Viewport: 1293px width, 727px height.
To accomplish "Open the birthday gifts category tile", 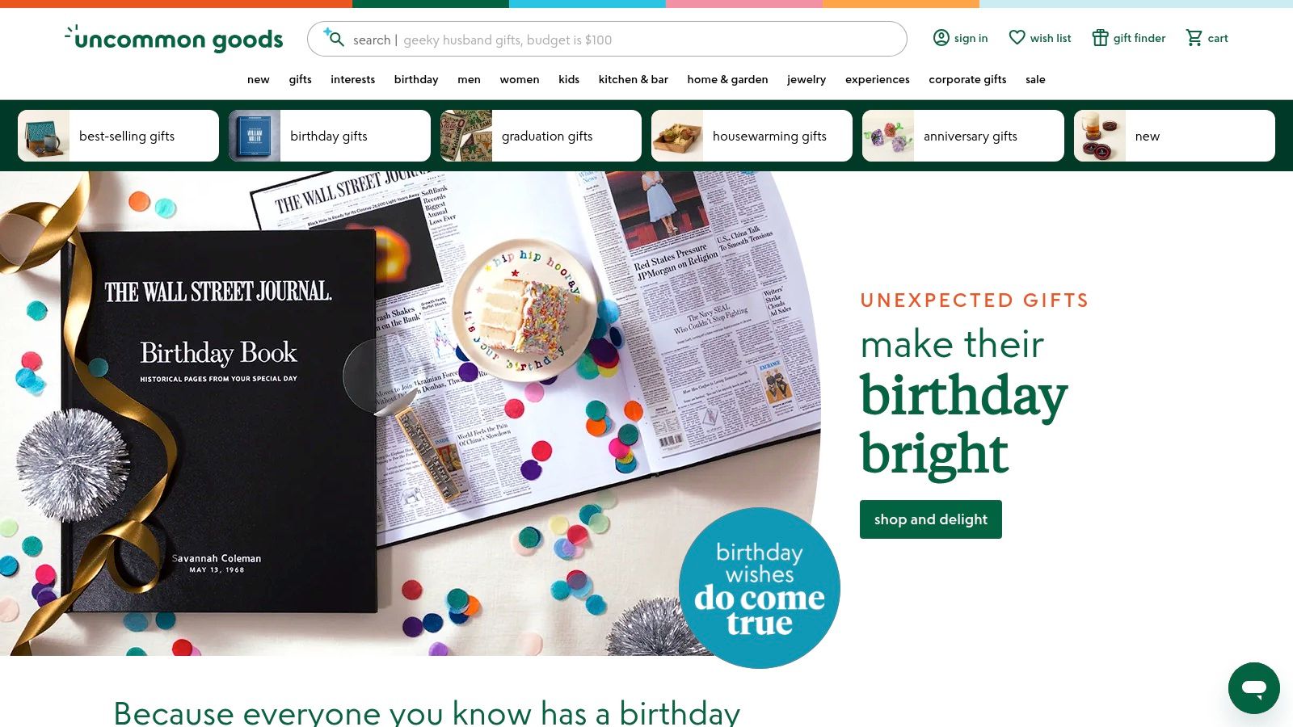I will [x=329, y=136].
